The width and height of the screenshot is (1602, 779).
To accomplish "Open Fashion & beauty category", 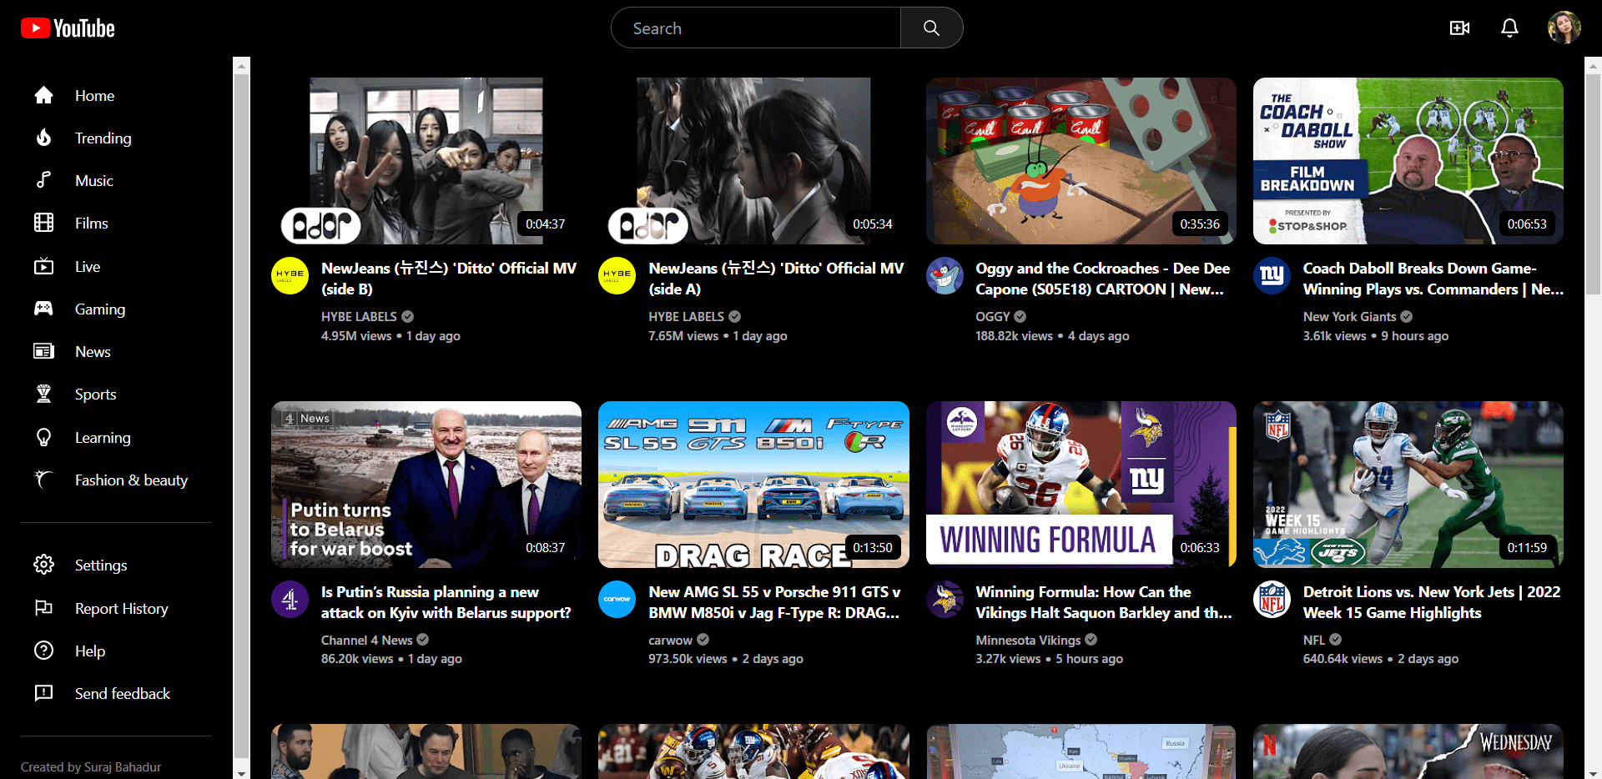I will click(131, 480).
